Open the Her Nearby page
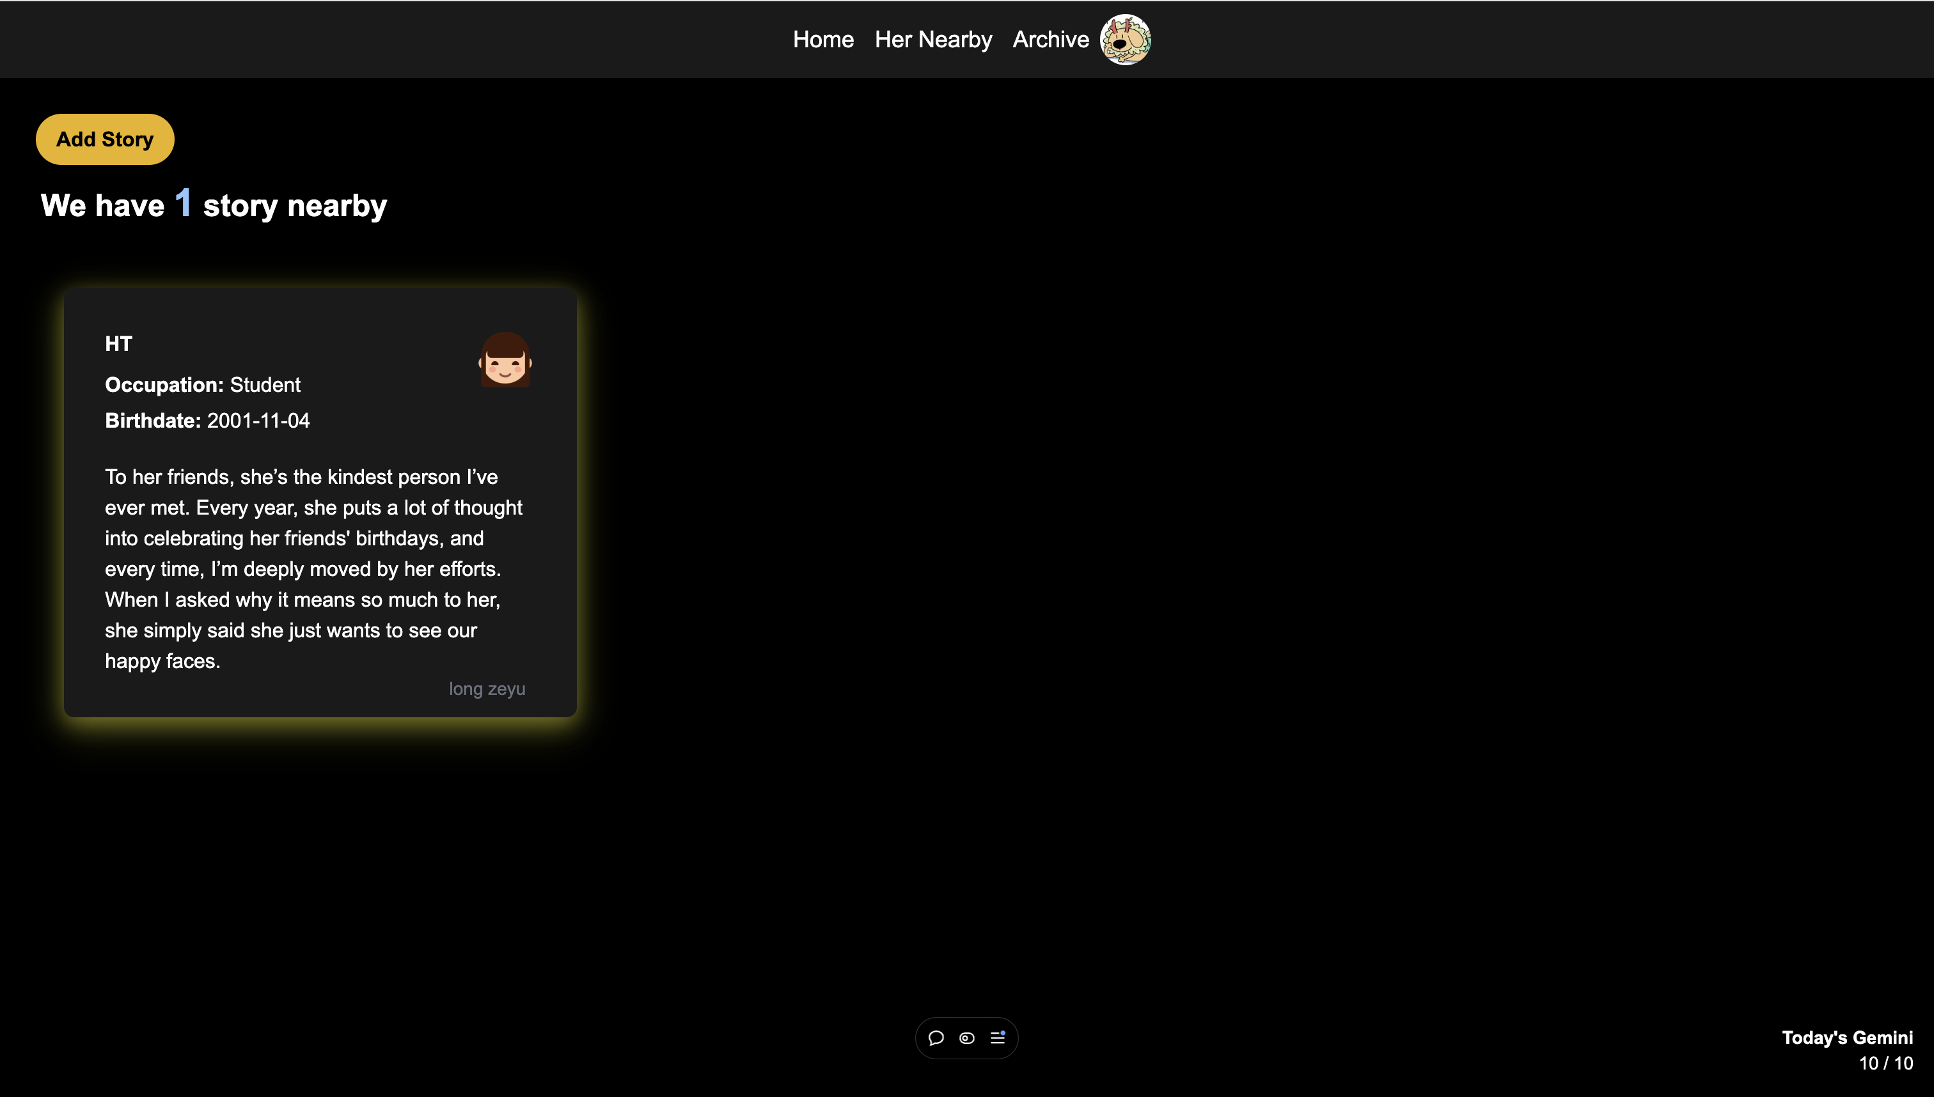The image size is (1934, 1097). 933,39
